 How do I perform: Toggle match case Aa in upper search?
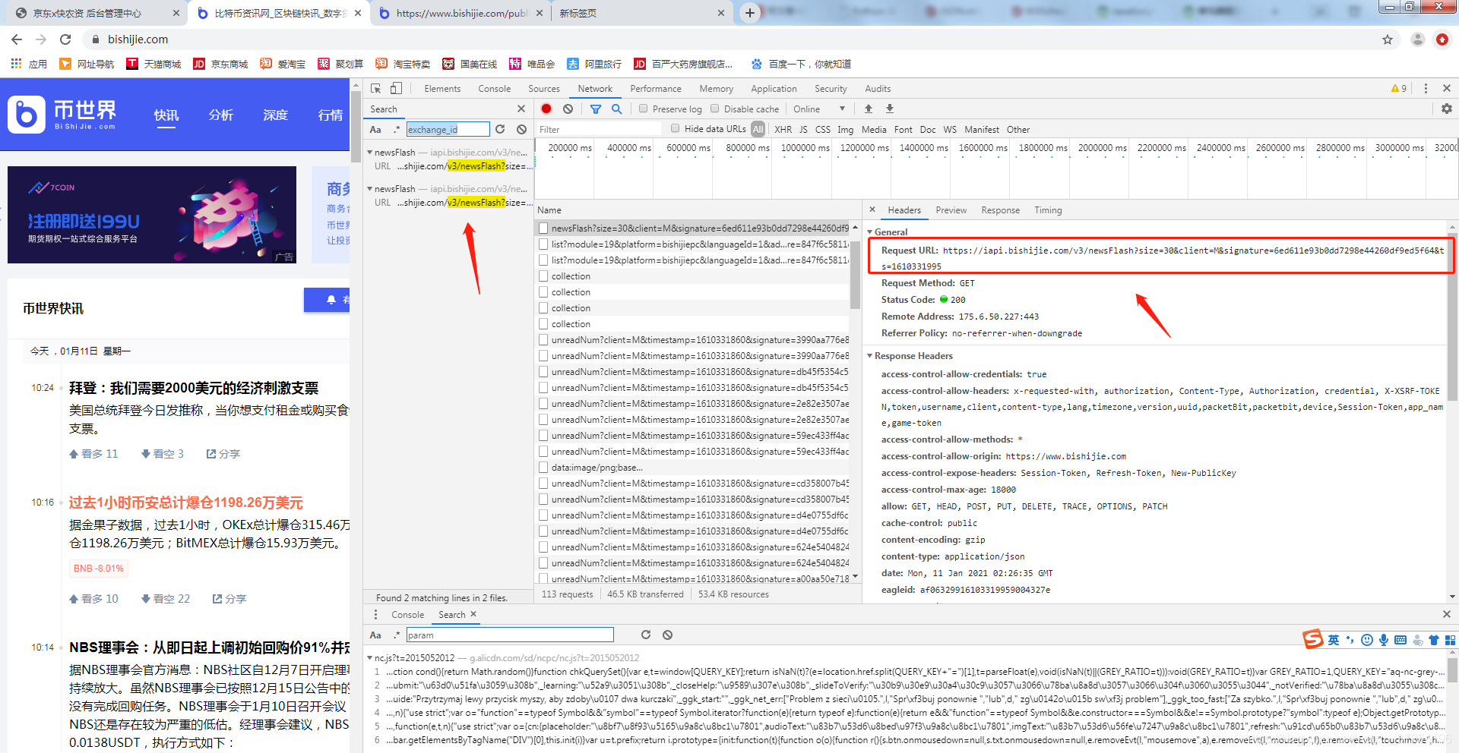click(375, 130)
